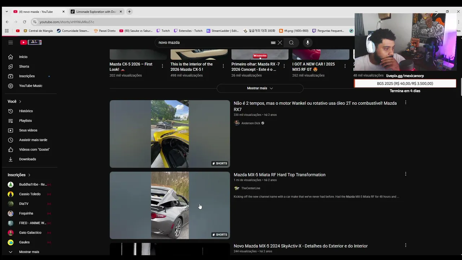This screenshot has height=260, width=462.
Task: Open options for Mazda CX-5 2026 First Look
Action: (x=162, y=66)
